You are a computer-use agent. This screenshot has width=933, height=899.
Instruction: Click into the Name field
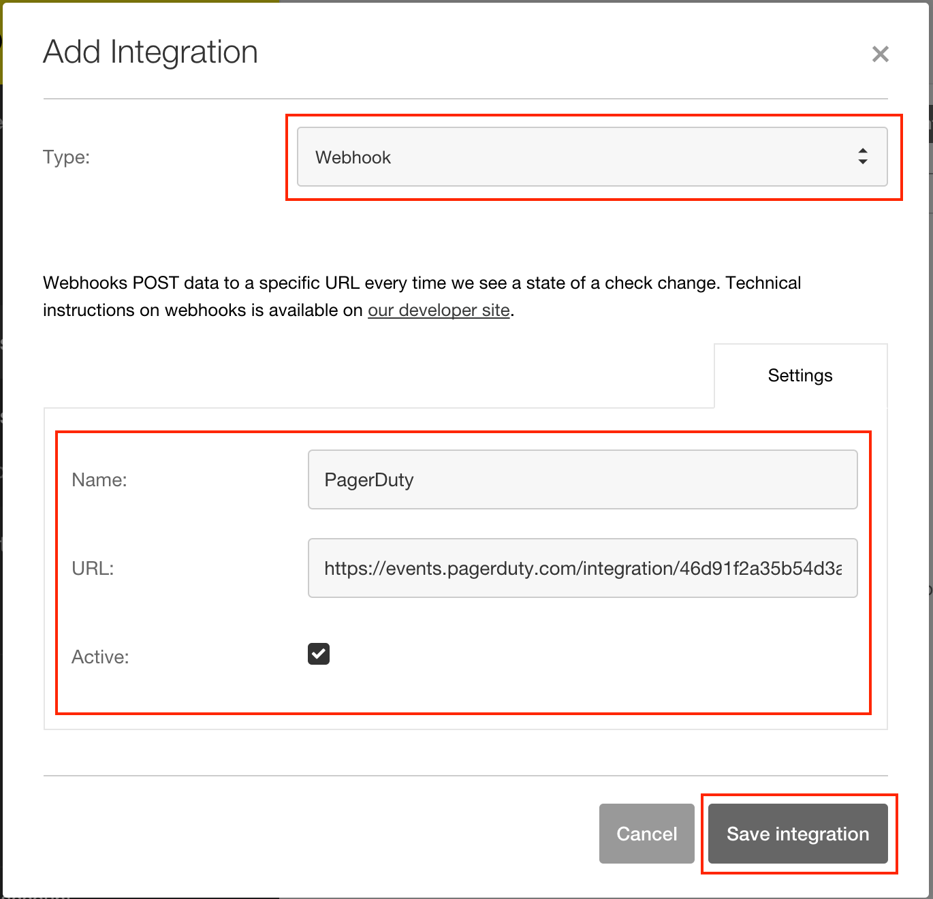click(582, 479)
